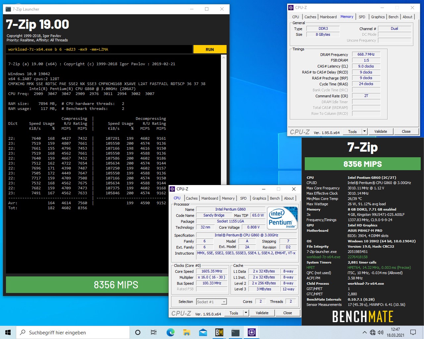
Task: Switch to 7-Zip launcher console taskbar icon
Action: click(235, 332)
